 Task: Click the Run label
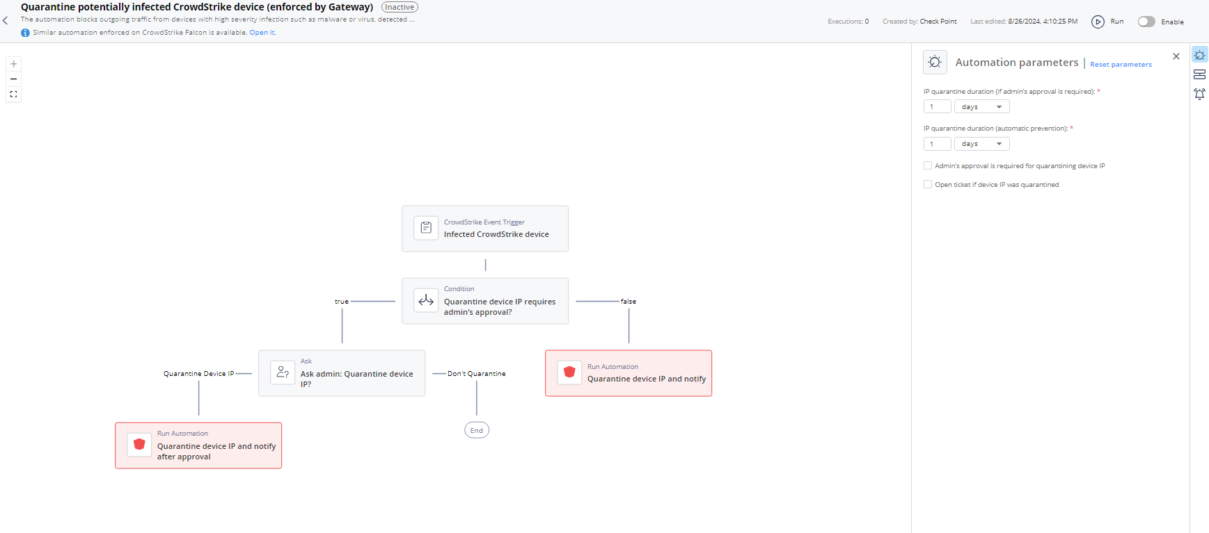point(1117,22)
